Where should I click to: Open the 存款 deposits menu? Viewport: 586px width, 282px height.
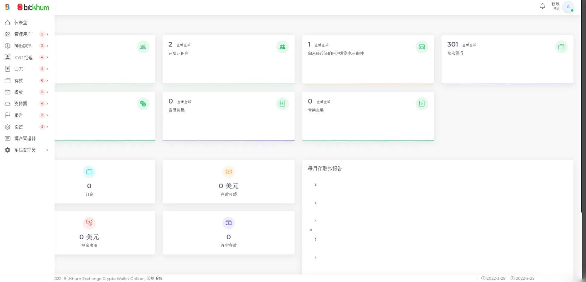pyautogui.click(x=19, y=81)
